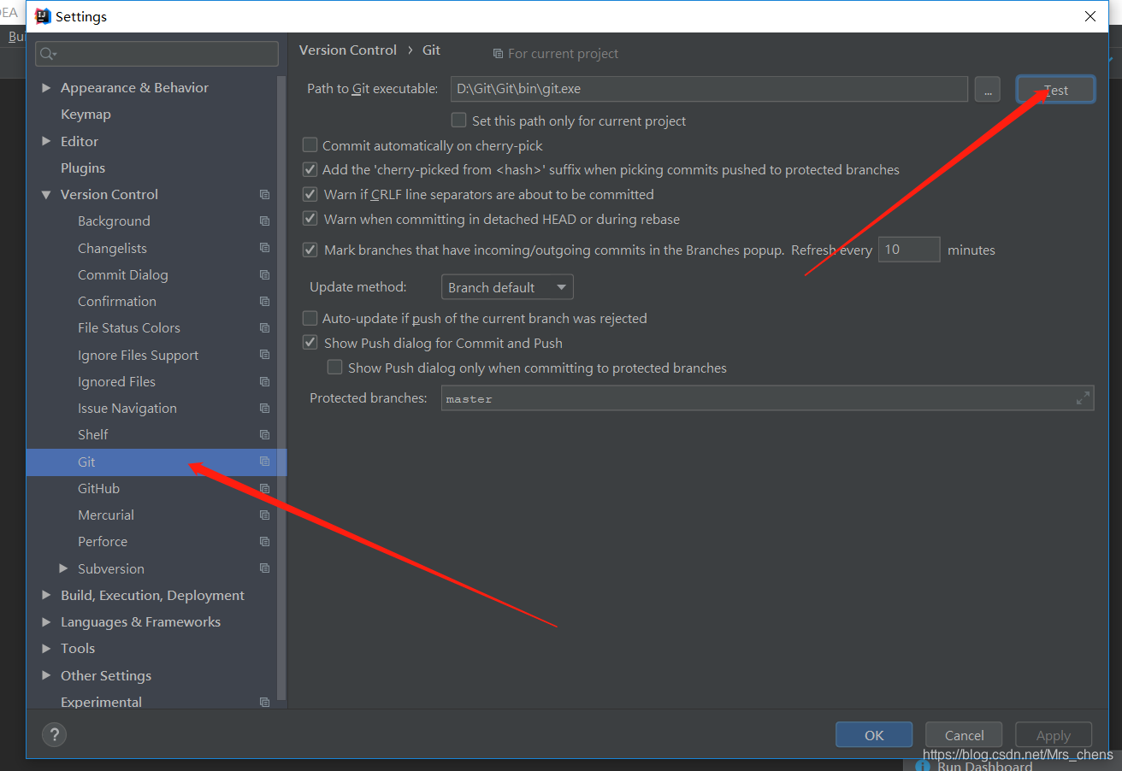Select Ignored Files settings item
The width and height of the screenshot is (1122, 771).
[116, 381]
